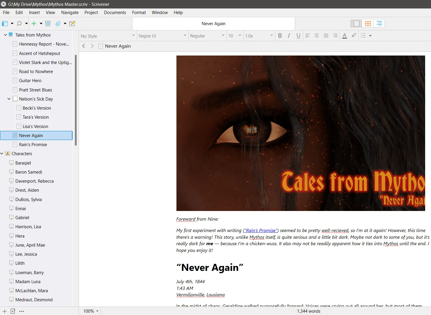Click the document icon beside Never Again header
This screenshot has width=431, height=315.
(x=101, y=46)
